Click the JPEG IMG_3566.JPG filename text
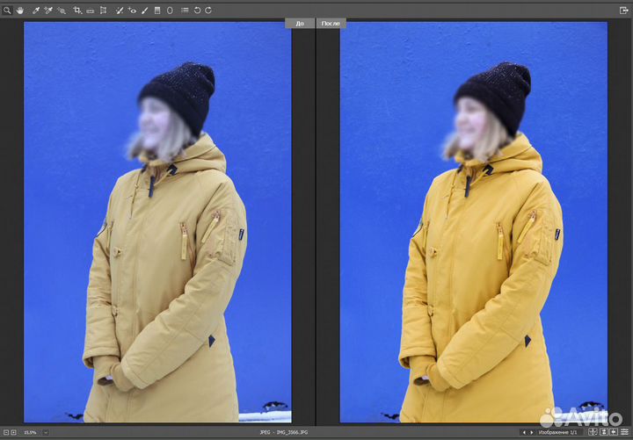This screenshot has height=440, width=633. 284,432
